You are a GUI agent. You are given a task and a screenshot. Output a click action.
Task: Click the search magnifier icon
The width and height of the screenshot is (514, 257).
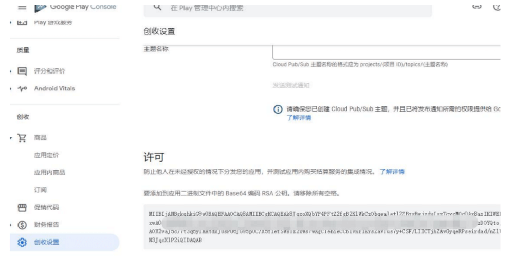coord(158,7)
